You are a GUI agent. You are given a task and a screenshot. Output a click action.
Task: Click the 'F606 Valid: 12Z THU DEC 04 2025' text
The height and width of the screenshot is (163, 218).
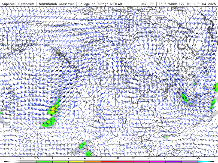click(187, 4)
